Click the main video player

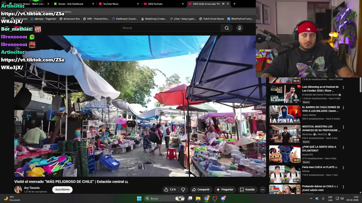pos(140,106)
